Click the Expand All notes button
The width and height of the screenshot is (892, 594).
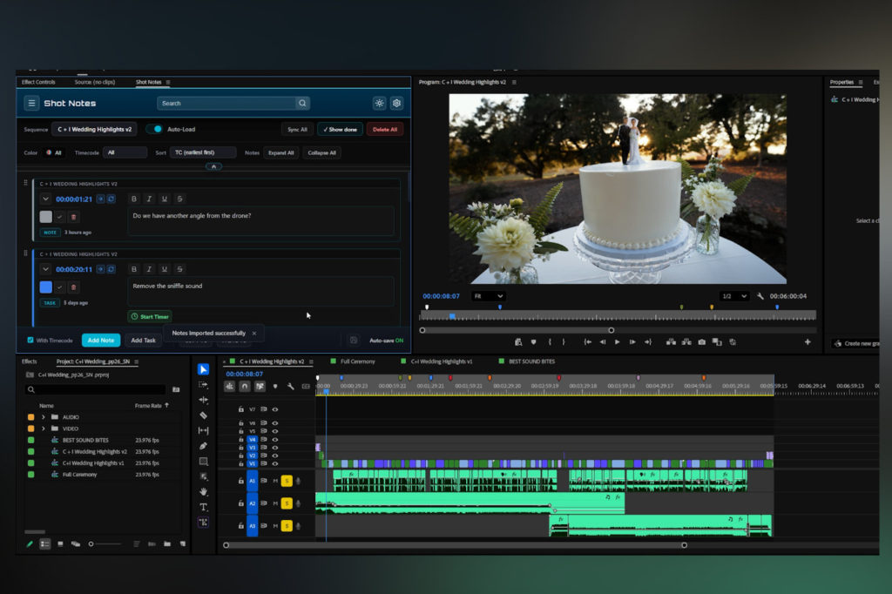coord(281,152)
